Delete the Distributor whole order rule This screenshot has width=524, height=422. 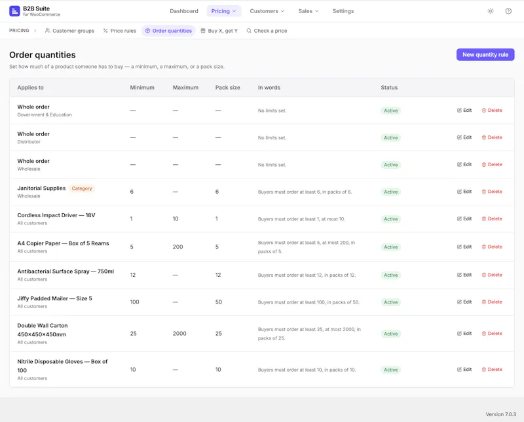click(492, 137)
